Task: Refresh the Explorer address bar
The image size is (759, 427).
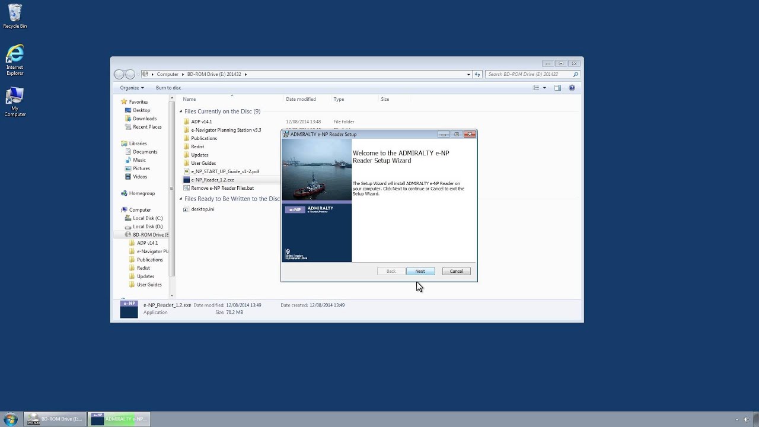Action: pos(477,74)
